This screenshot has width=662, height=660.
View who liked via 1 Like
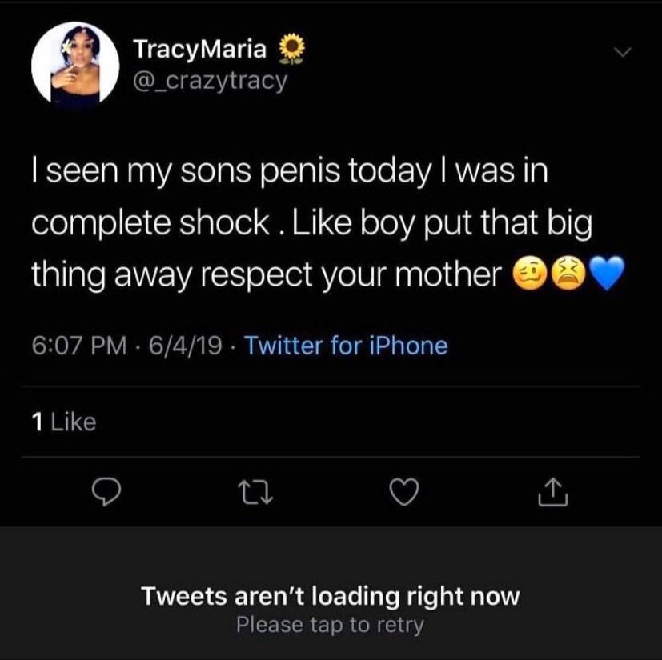pos(64,422)
